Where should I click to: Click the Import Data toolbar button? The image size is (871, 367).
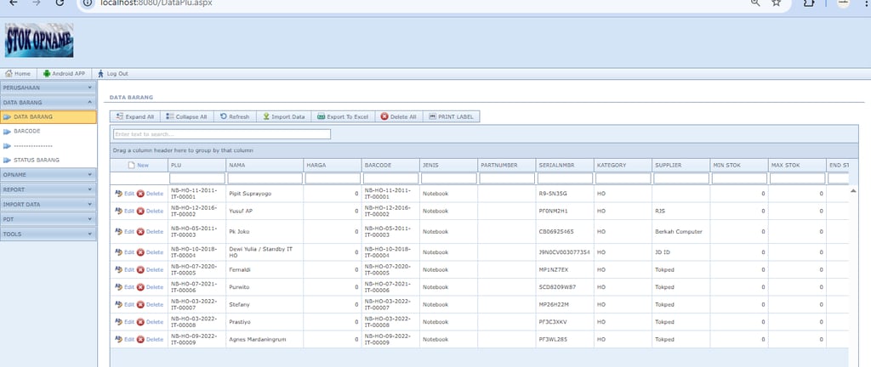282,116
